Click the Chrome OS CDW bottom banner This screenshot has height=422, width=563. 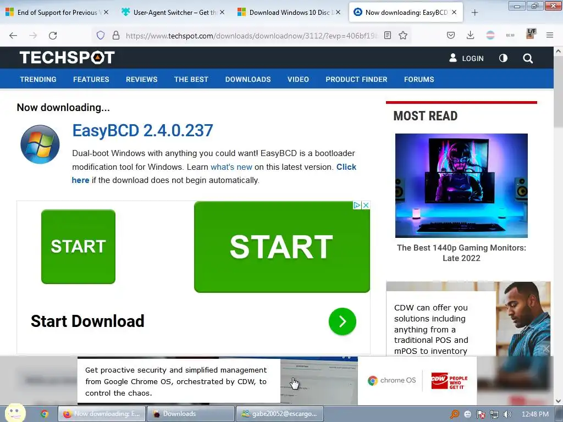(x=277, y=381)
